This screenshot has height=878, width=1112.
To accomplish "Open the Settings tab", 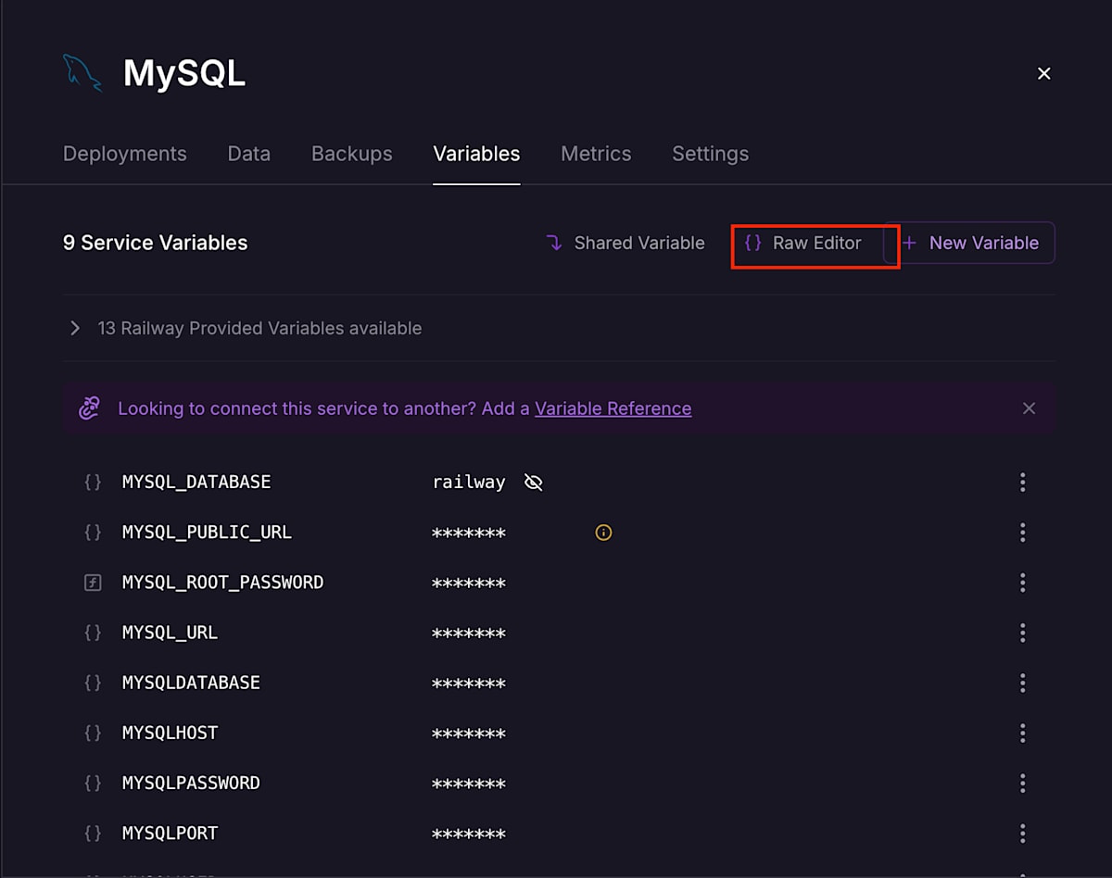I will pos(710,154).
